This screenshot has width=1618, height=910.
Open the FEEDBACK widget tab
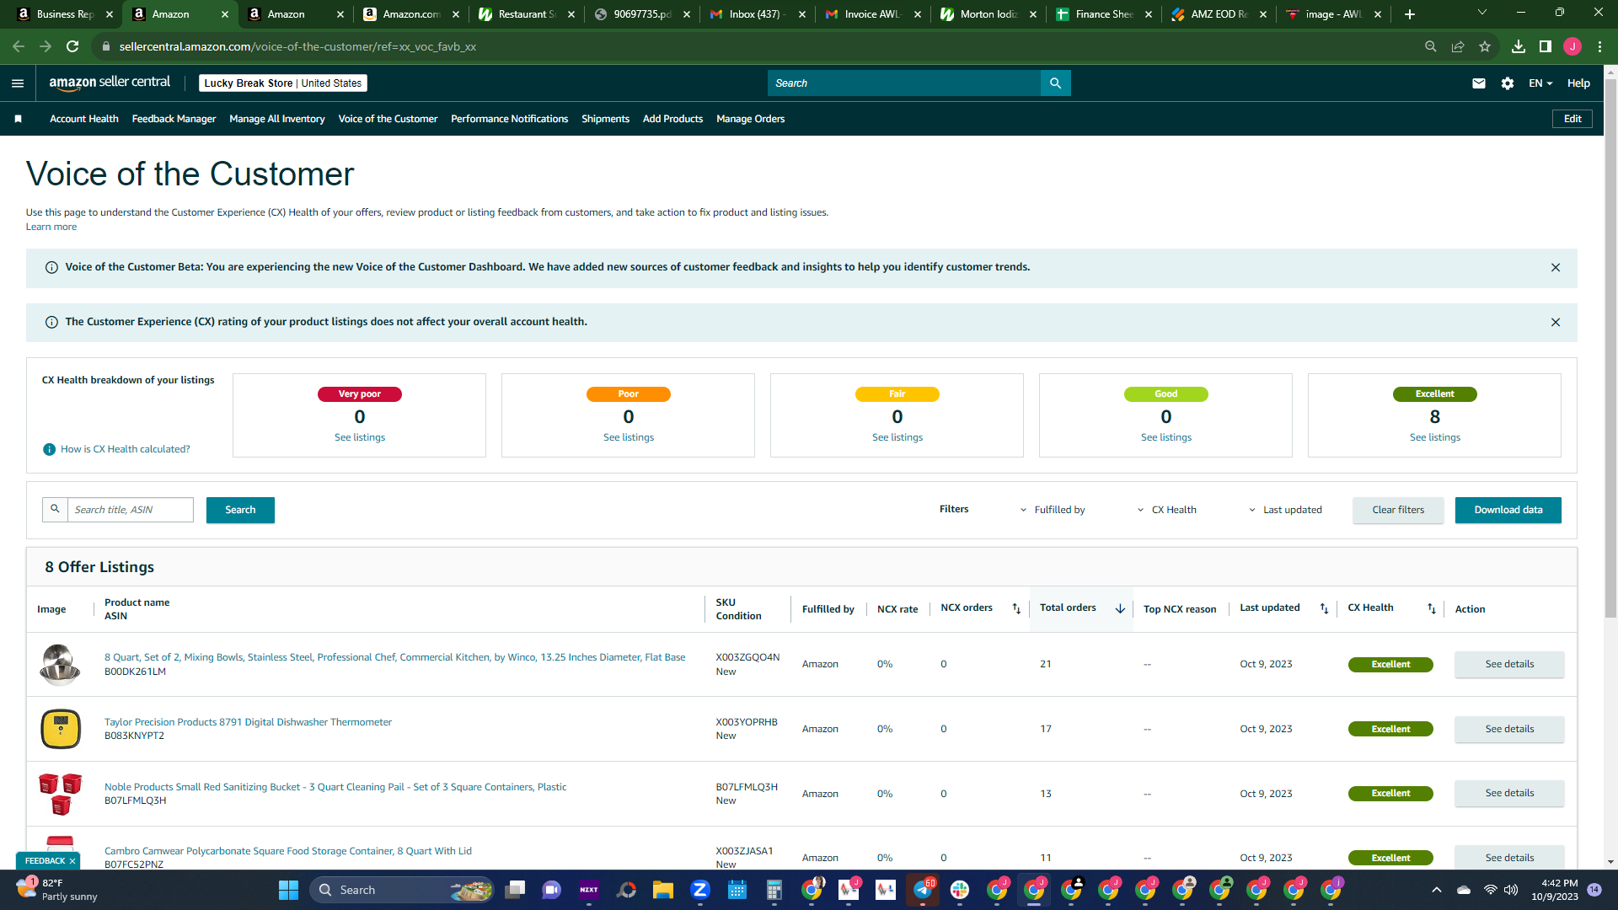pos(45,861)
